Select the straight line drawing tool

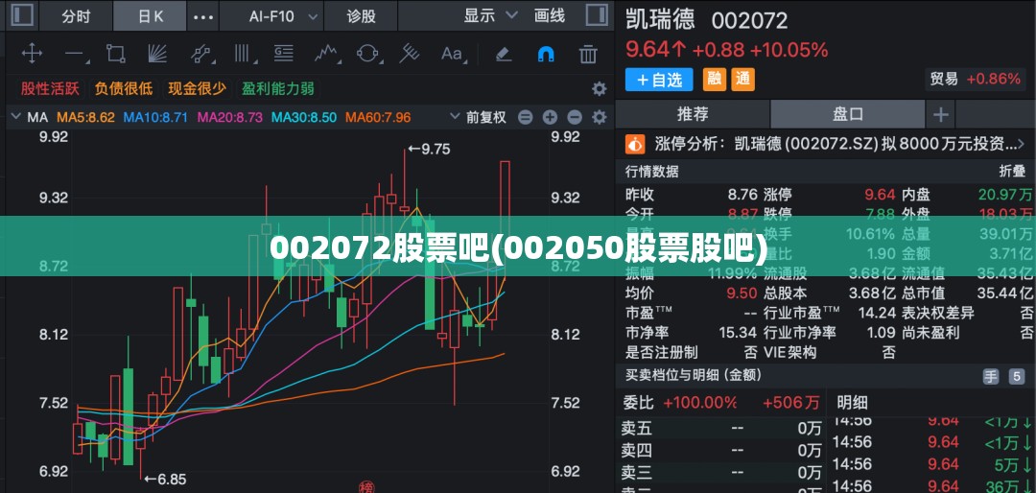[x=75, y=54]
